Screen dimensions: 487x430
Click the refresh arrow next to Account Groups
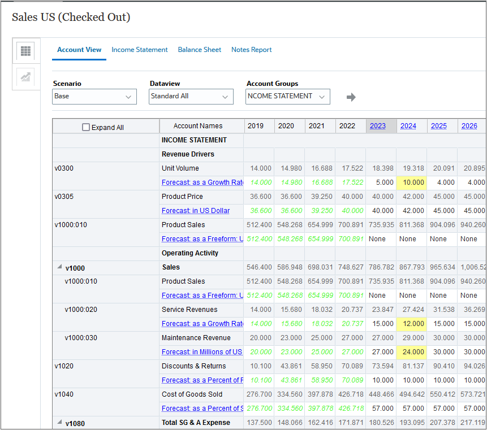pos(351,97)
